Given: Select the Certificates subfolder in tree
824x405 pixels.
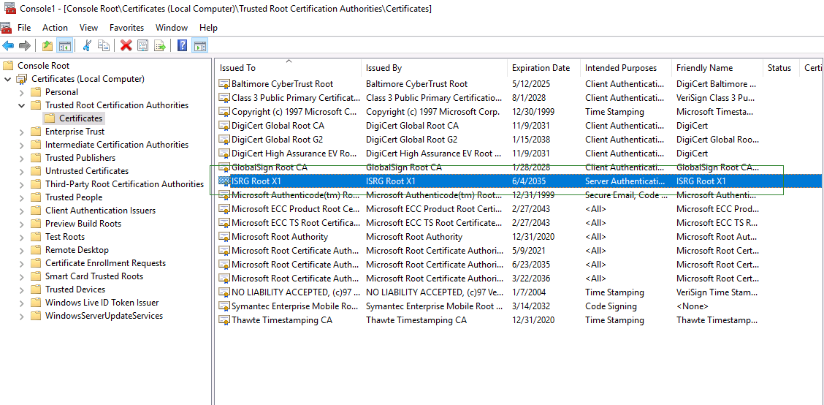Looking at the screenshot, I should (80, 118).
